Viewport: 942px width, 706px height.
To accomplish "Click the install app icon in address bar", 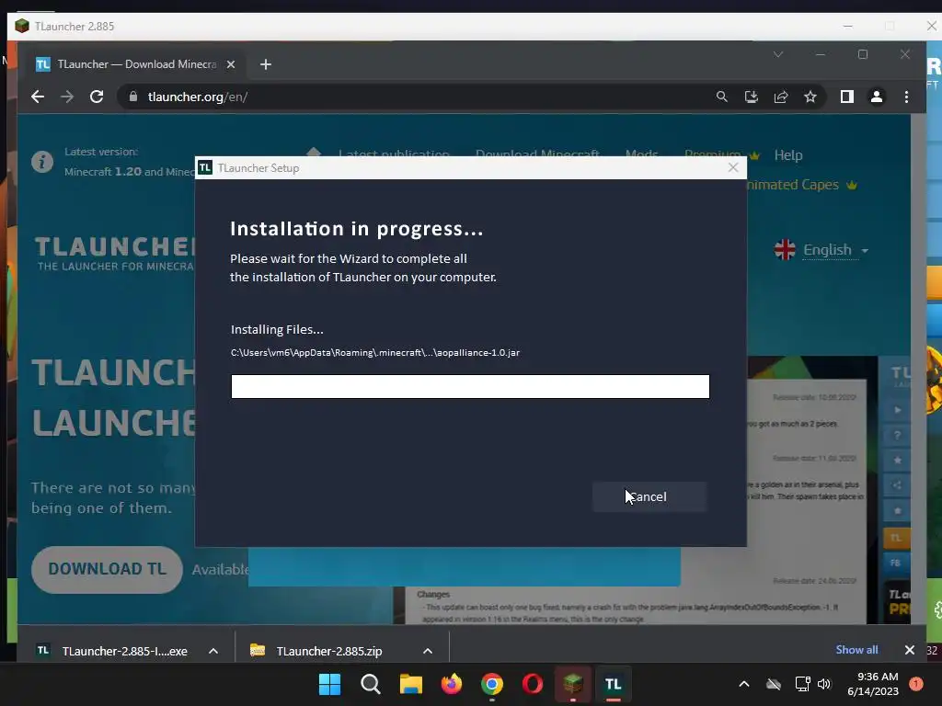I will pos(751,97).
